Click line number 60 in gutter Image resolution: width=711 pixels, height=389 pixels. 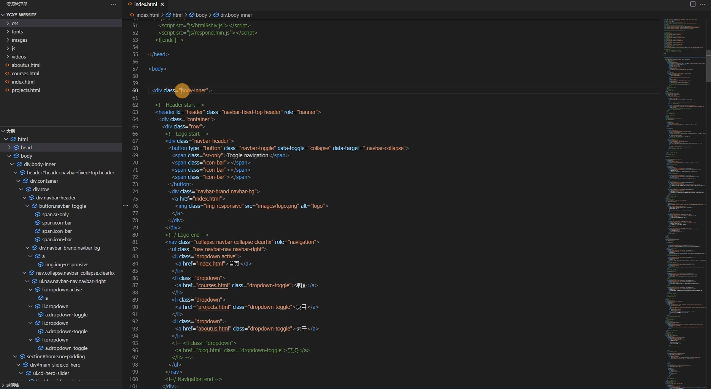[135, 90]
